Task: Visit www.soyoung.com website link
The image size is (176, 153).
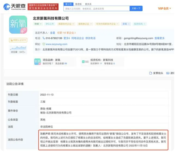Action: coord(56,44)
